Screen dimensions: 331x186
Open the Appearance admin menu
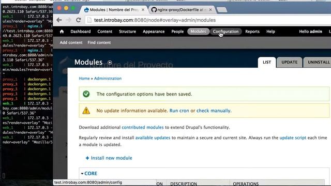point(154,32)
